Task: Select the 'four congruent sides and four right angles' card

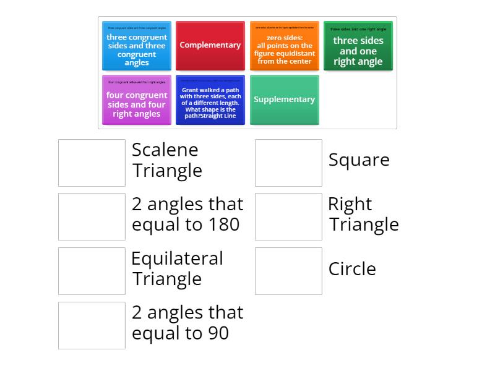Action: 136,99
